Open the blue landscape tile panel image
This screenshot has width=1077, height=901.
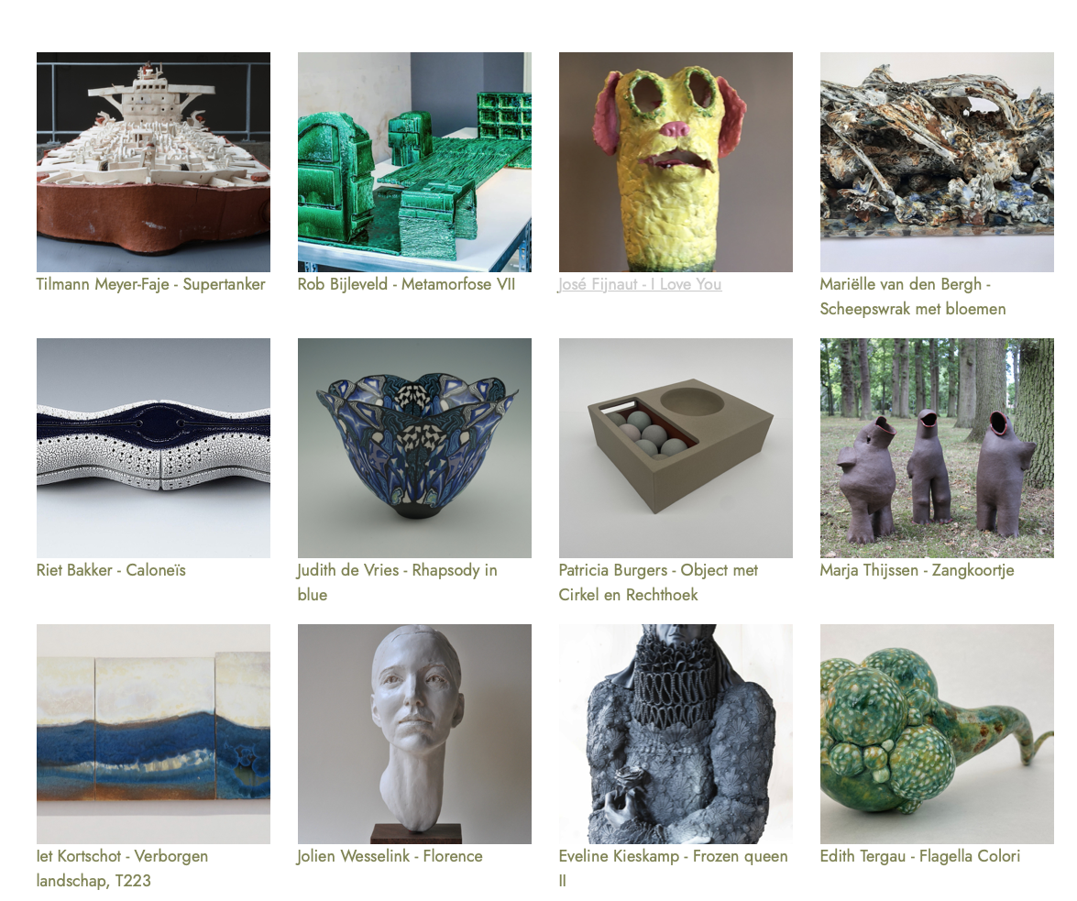click(153, 734)
